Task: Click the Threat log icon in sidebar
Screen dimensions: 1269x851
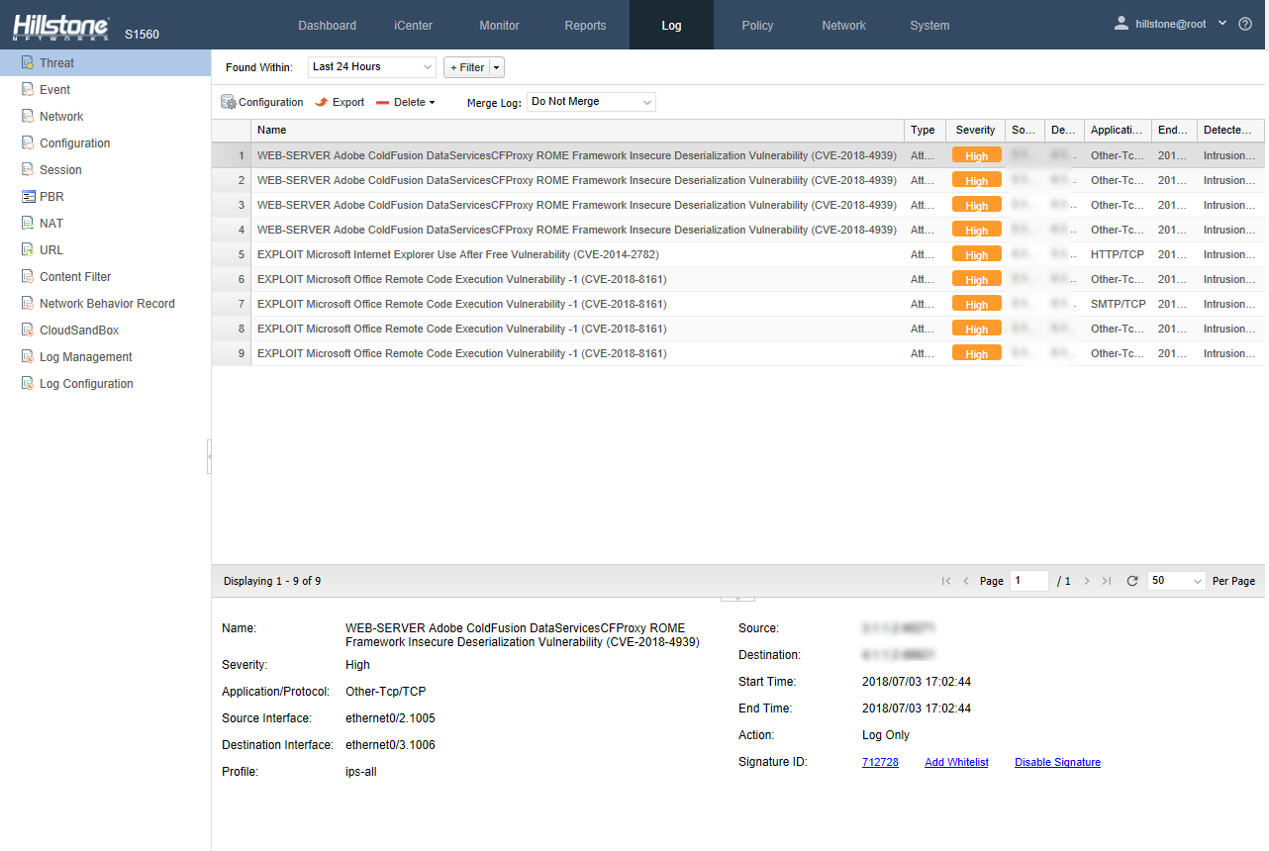Action: [28, 62]
